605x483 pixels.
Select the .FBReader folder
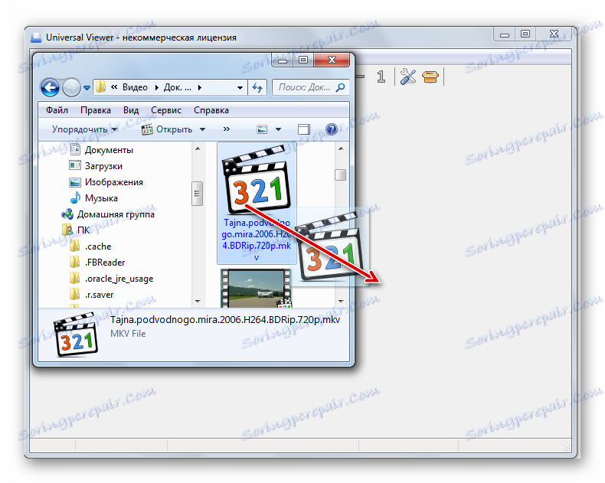pos(105,263)
